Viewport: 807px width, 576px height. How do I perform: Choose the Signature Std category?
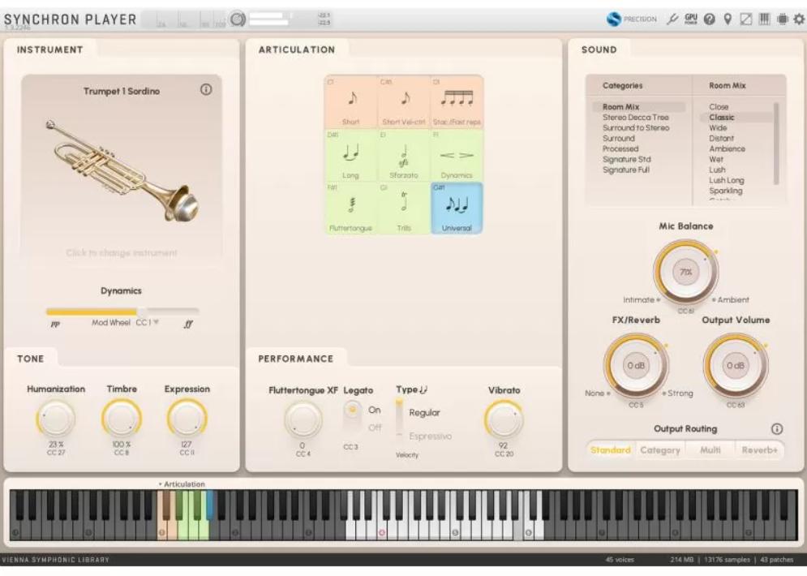pos(626,159)
